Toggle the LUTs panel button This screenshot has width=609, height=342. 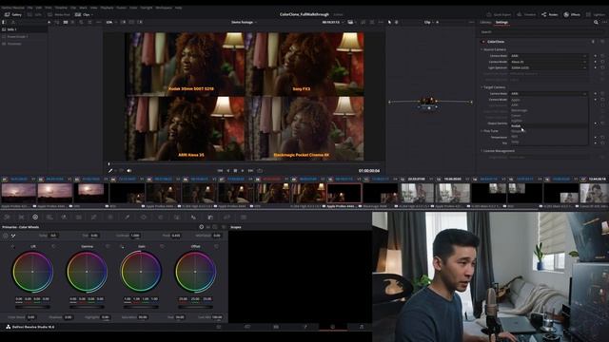click(x=35, y=14)
